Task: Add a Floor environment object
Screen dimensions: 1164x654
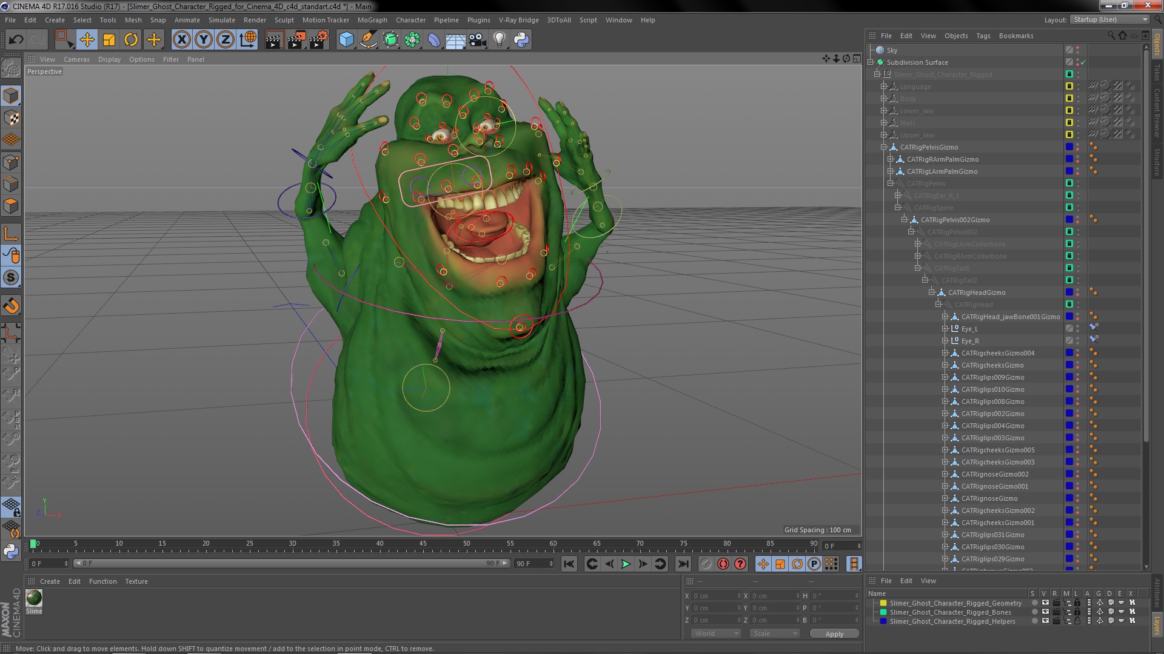Action: 455,40
